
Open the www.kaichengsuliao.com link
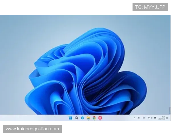click(x=32, y=129)
